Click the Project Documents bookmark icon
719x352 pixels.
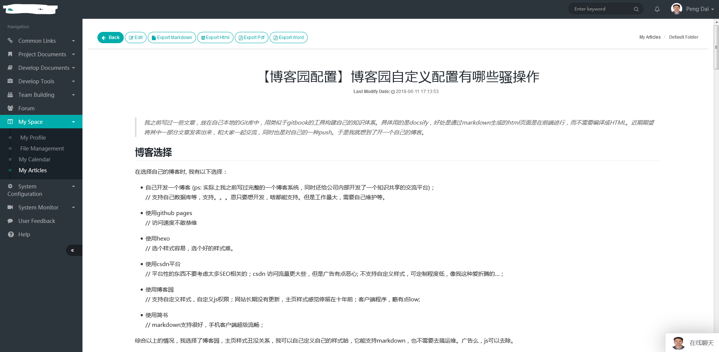click(10, 54)
